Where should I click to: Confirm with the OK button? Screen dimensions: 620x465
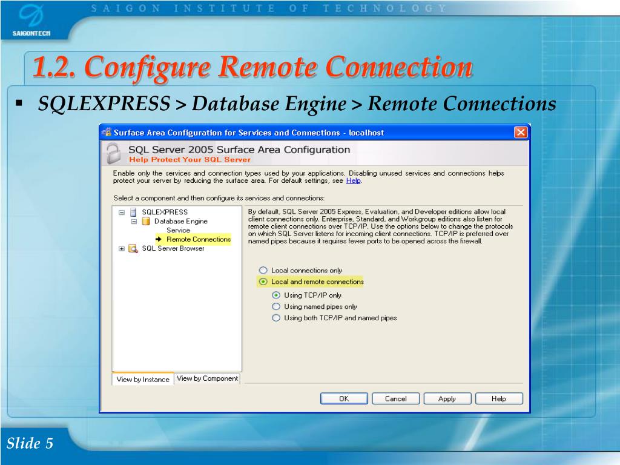pyautogui.click(x=344, y=398)
